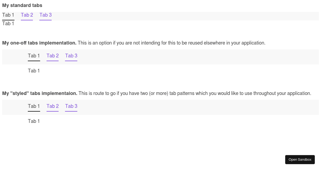Click the styled tabs implementation heading
This screenshot has width=321, height=169.
(x=40, y=93)
